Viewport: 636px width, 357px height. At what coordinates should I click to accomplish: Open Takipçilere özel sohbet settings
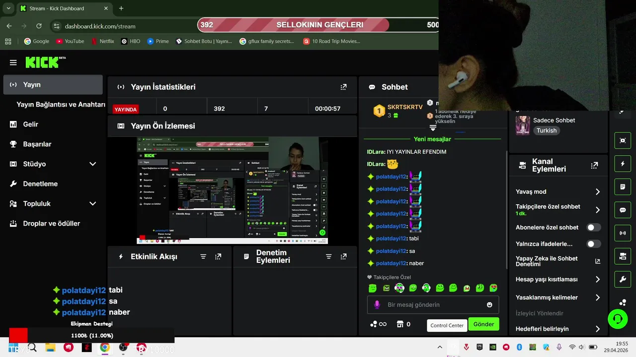coord(558,210)
